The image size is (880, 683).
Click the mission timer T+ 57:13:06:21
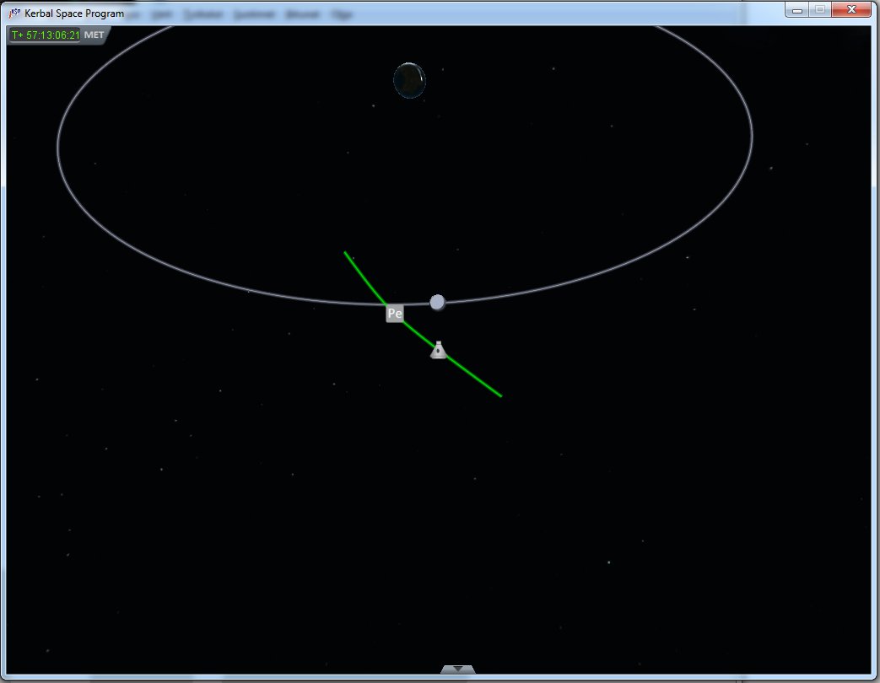coord(46,35)
